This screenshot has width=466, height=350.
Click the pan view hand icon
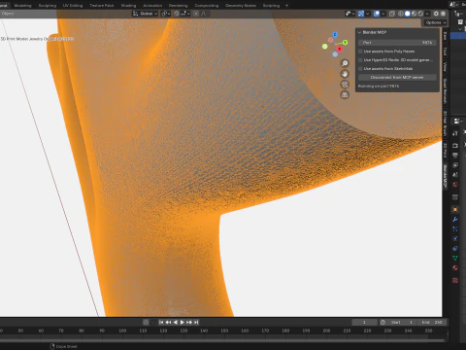click(x=345, y=74)
